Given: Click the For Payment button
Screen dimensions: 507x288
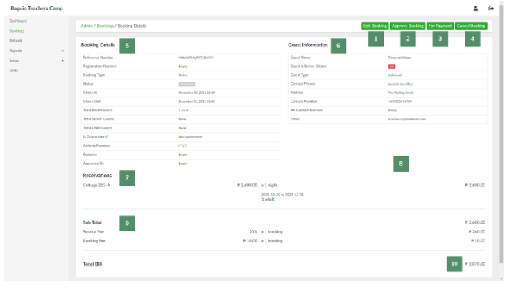Looking at the screenshot, I should point(440,26).
